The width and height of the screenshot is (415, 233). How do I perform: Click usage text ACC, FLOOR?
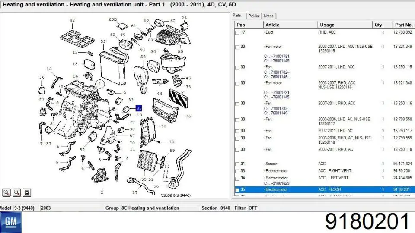click(x=330, y=190)
